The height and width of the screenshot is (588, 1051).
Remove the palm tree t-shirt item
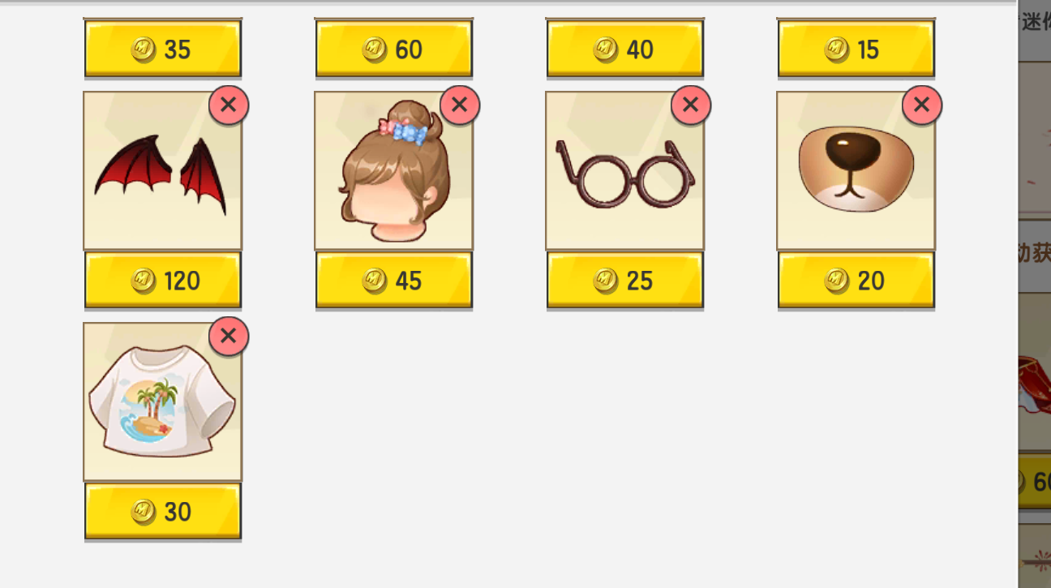tap(229, 336)
